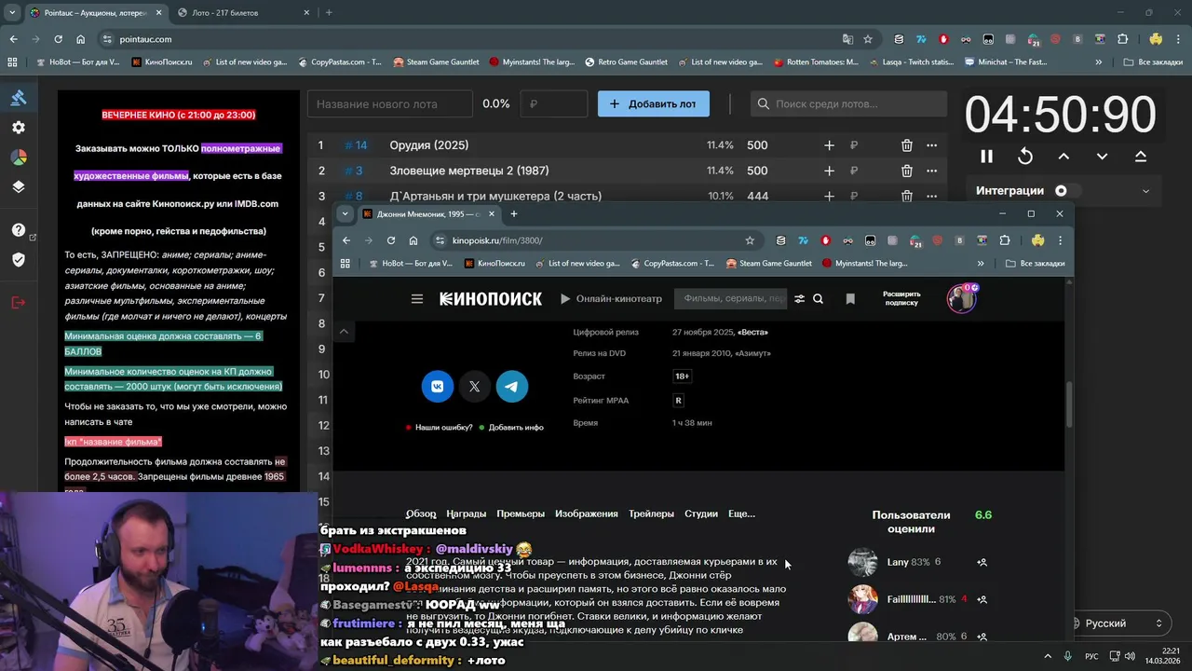
Task: Click Добавить лот button
Action: (653, 103)
